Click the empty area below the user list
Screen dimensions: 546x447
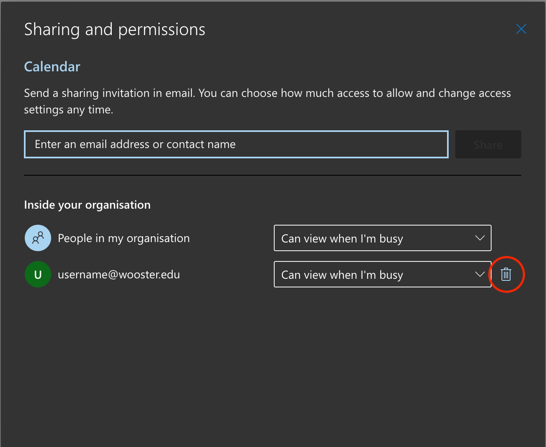pos(272,363)
